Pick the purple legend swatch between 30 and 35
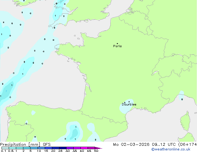This screenshot has height=152, width=197. click(x=70, y=148)
